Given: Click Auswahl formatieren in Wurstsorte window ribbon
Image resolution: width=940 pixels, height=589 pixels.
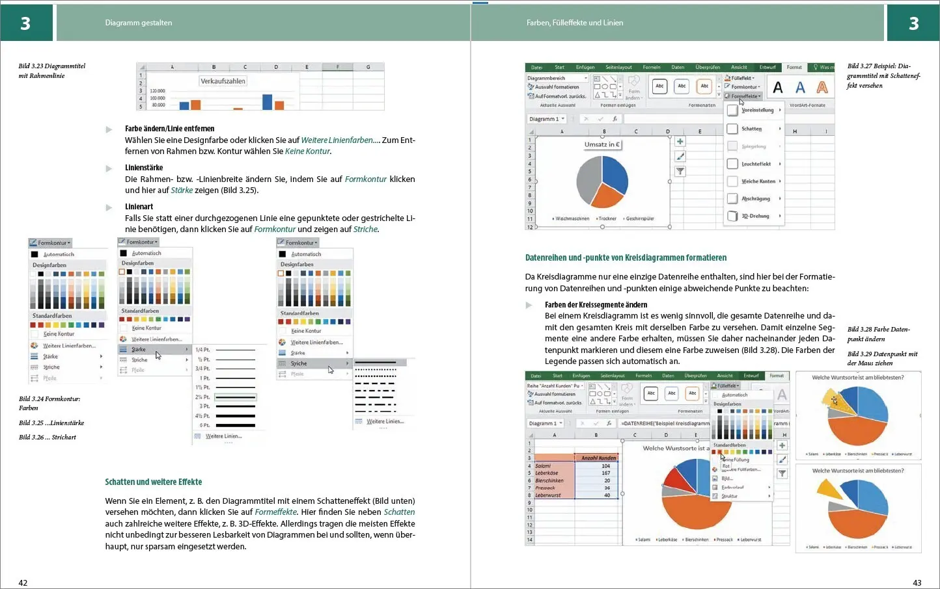Looking at the screenshot, I should click(x=551, y=394).
